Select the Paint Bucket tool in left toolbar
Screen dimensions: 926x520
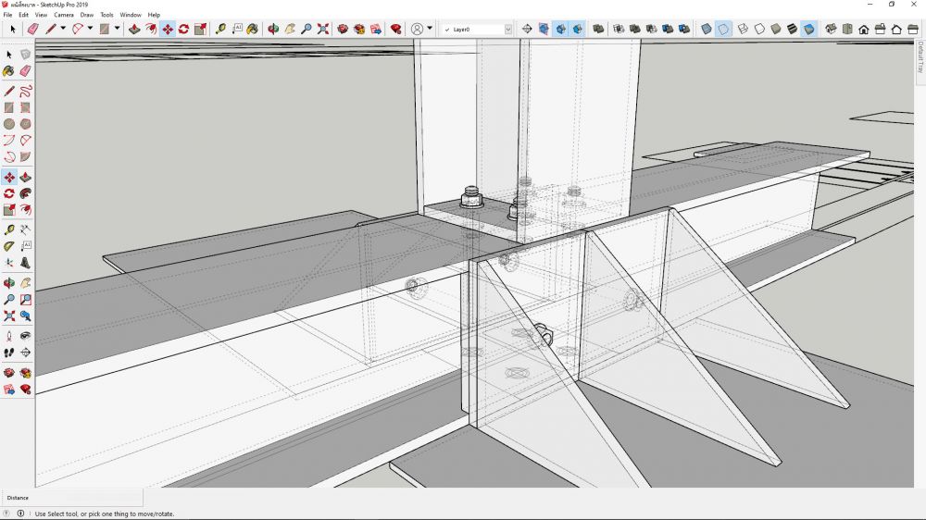[x=9, y=70]
